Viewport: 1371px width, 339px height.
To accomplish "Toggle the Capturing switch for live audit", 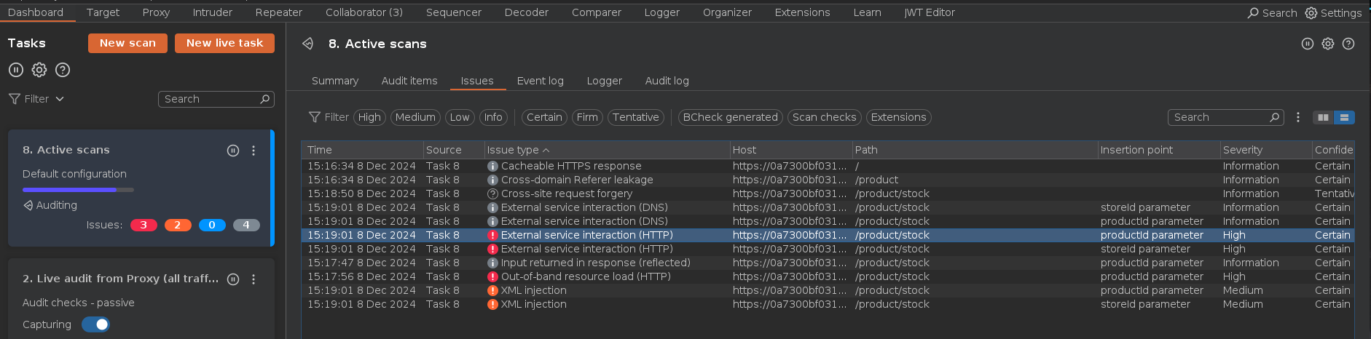I will (x=96, y=324).
